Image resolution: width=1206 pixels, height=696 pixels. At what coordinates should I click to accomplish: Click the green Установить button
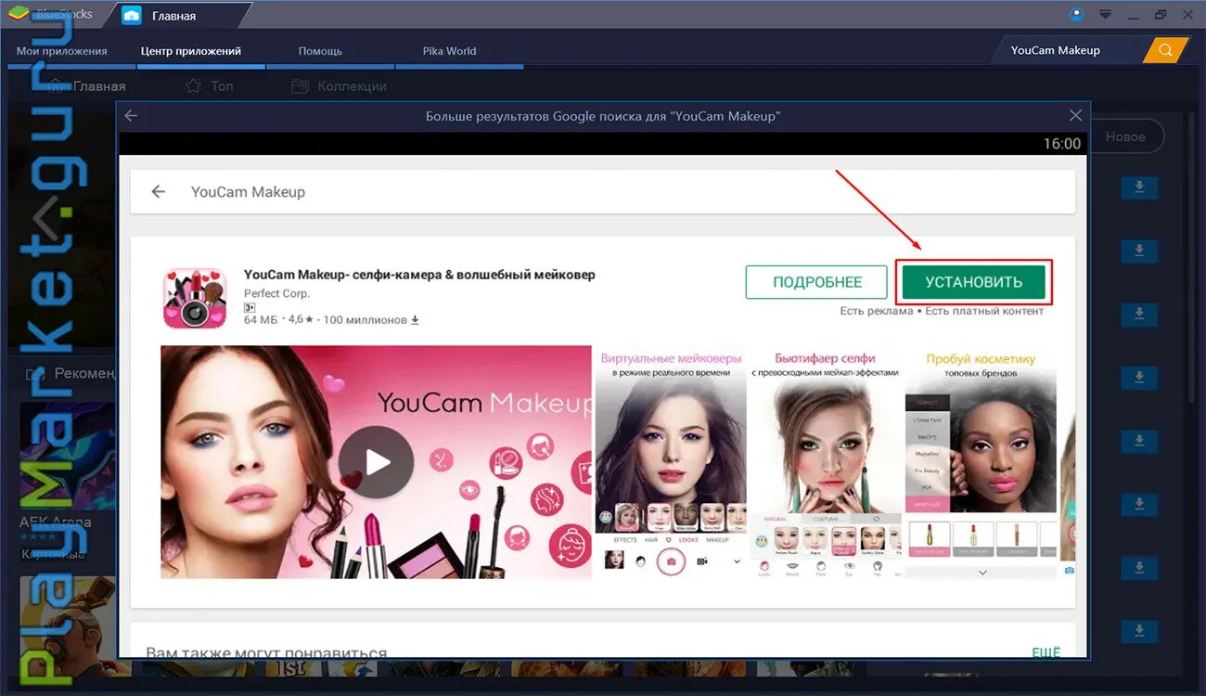click(973, 282)
